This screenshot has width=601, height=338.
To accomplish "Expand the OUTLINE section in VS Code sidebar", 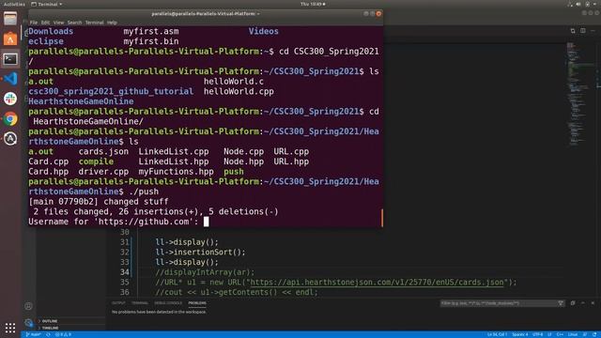I will [x=49, y=321].
